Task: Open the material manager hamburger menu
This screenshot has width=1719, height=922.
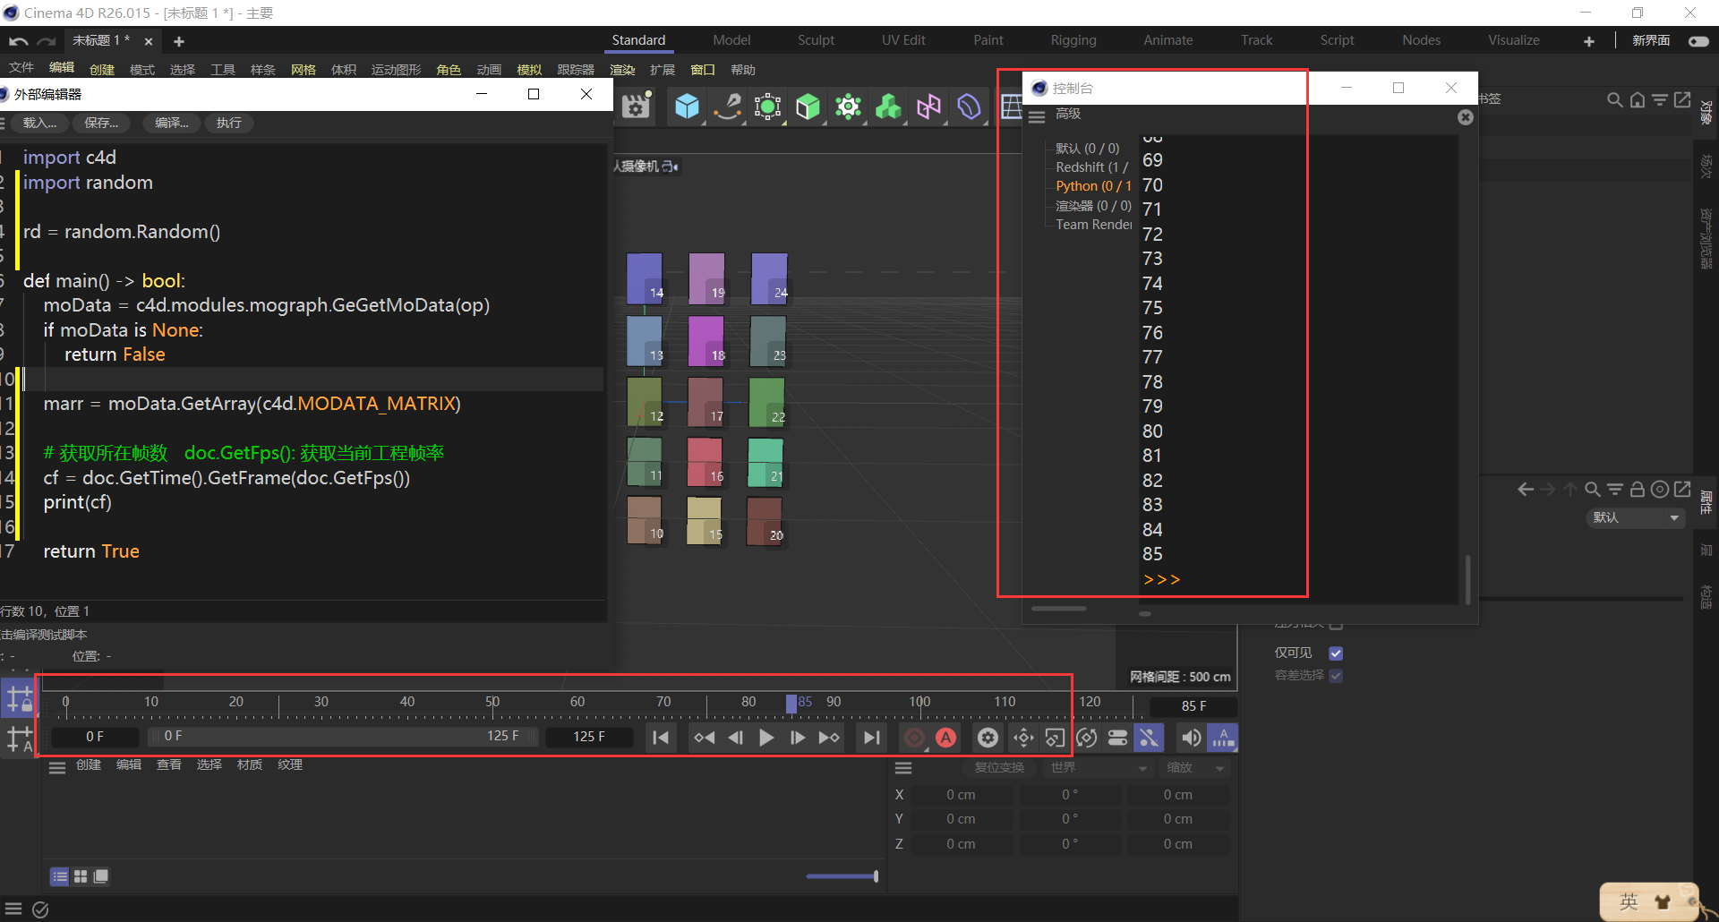Action: [x=57, y=767]
